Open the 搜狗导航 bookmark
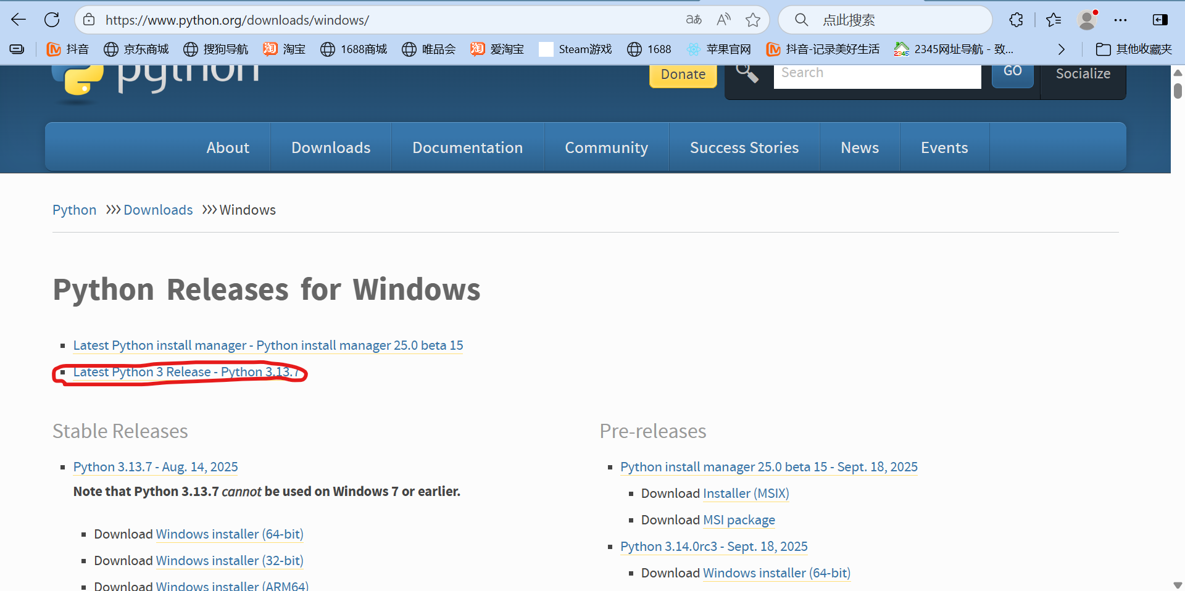The width and height of the screenshot is (1185, 591). [216, 49]
